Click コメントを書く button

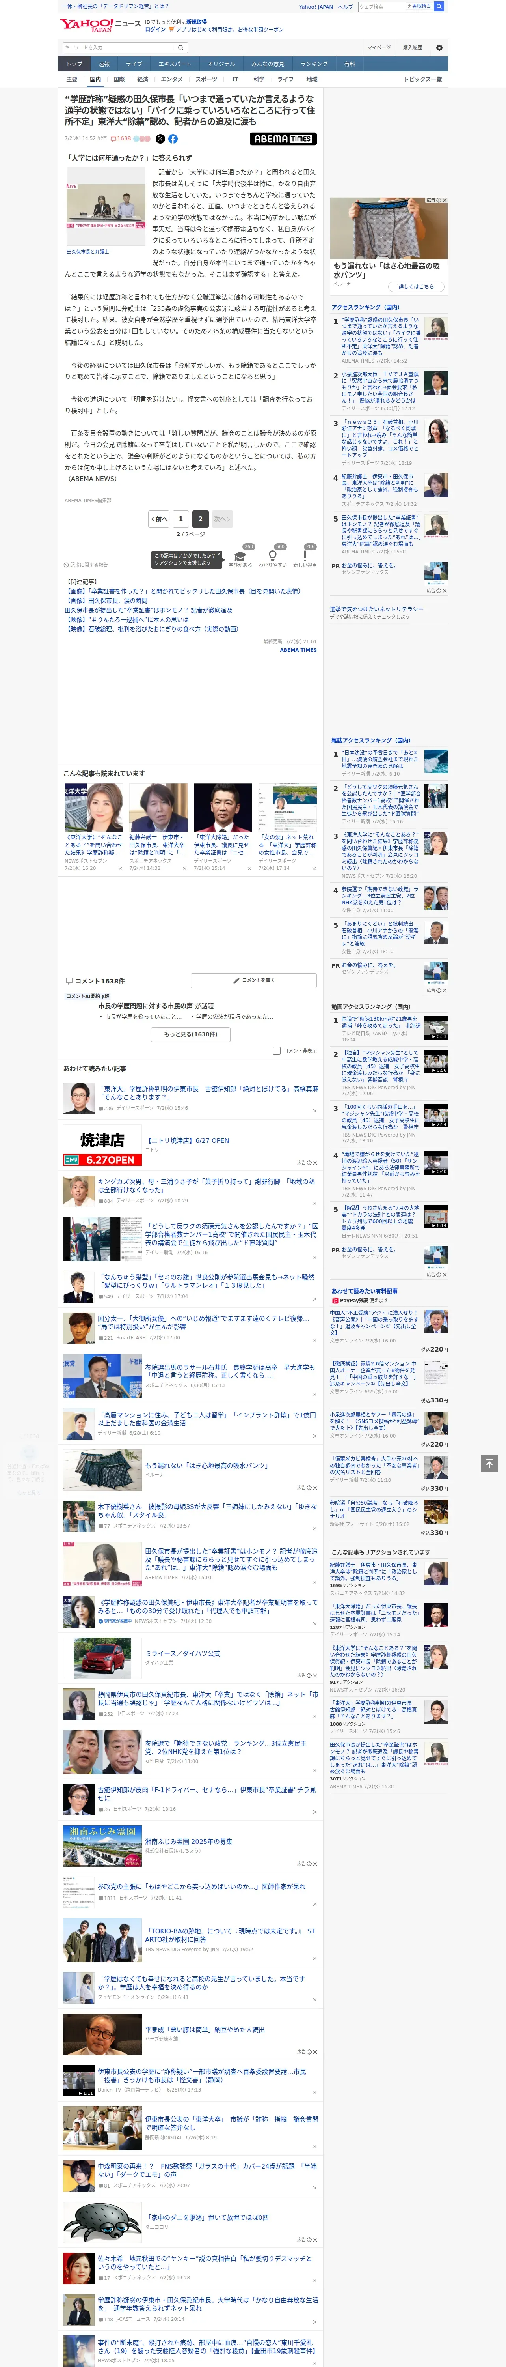pos(253,980)
